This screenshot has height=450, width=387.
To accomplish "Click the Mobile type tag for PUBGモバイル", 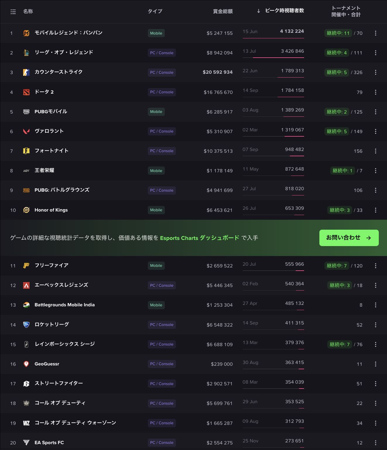I will pyautogui.click(x=156, y=112).
